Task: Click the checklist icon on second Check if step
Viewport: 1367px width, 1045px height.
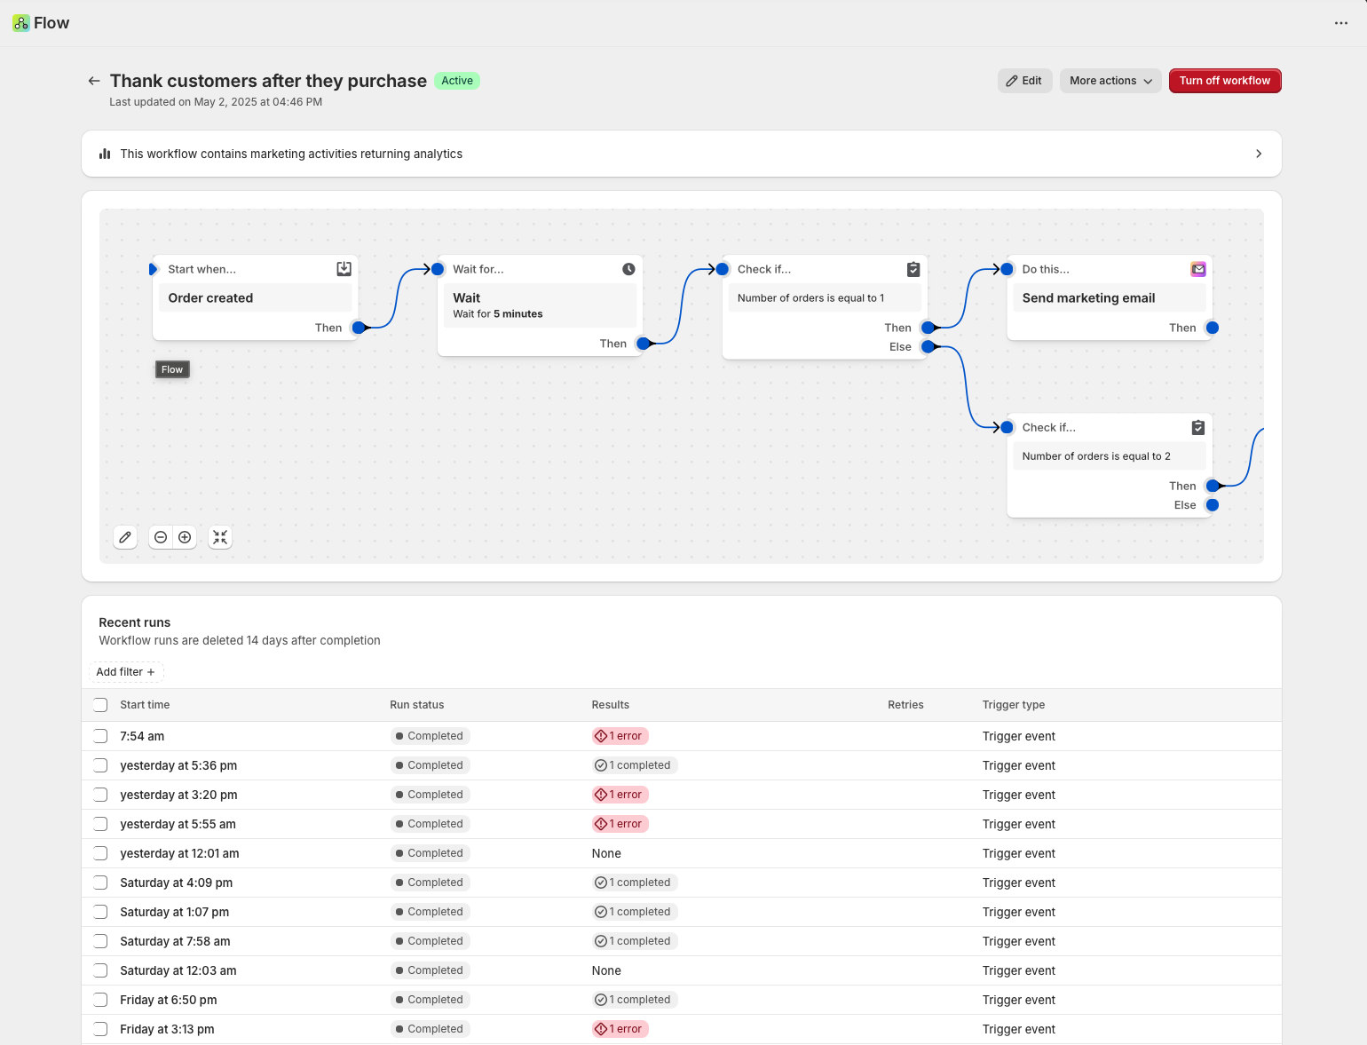Action: [1198, 427]
